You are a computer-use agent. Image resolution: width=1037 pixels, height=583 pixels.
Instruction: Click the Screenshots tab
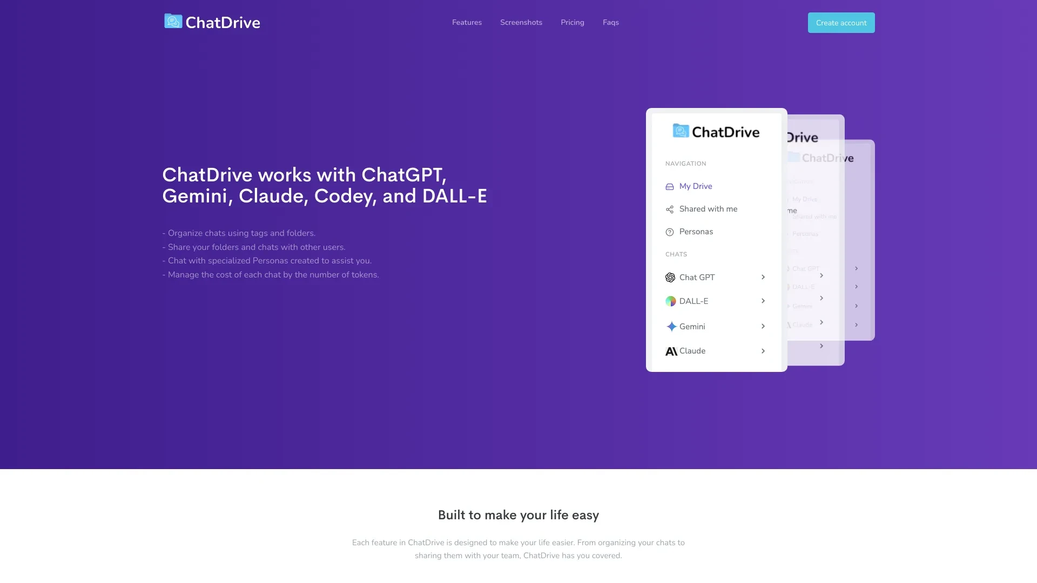[x=521, y=22]
